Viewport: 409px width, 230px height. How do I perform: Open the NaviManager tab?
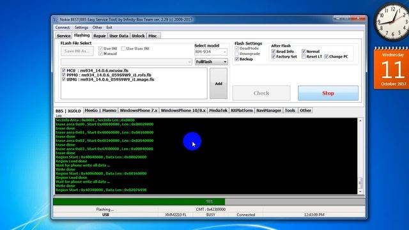click(268, 111)
